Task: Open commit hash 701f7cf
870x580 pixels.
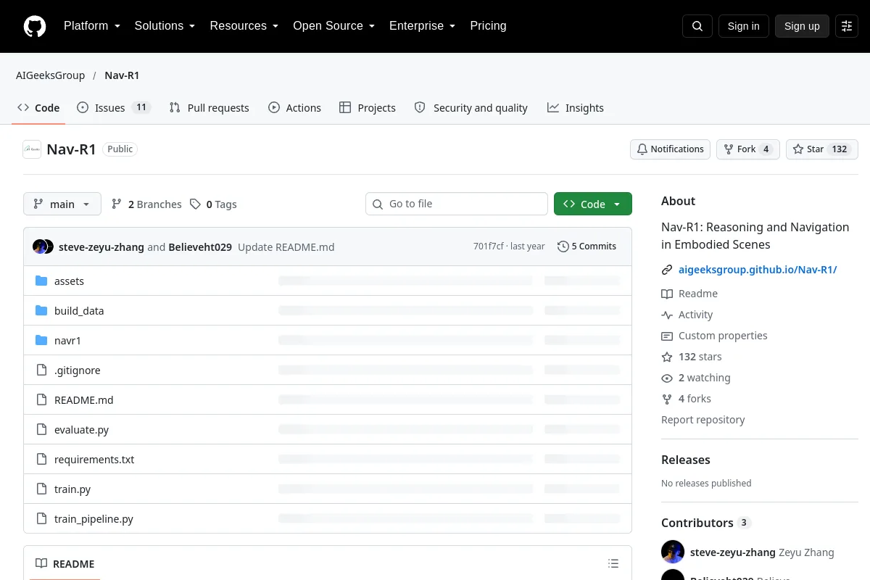Action: pos(488,246)
